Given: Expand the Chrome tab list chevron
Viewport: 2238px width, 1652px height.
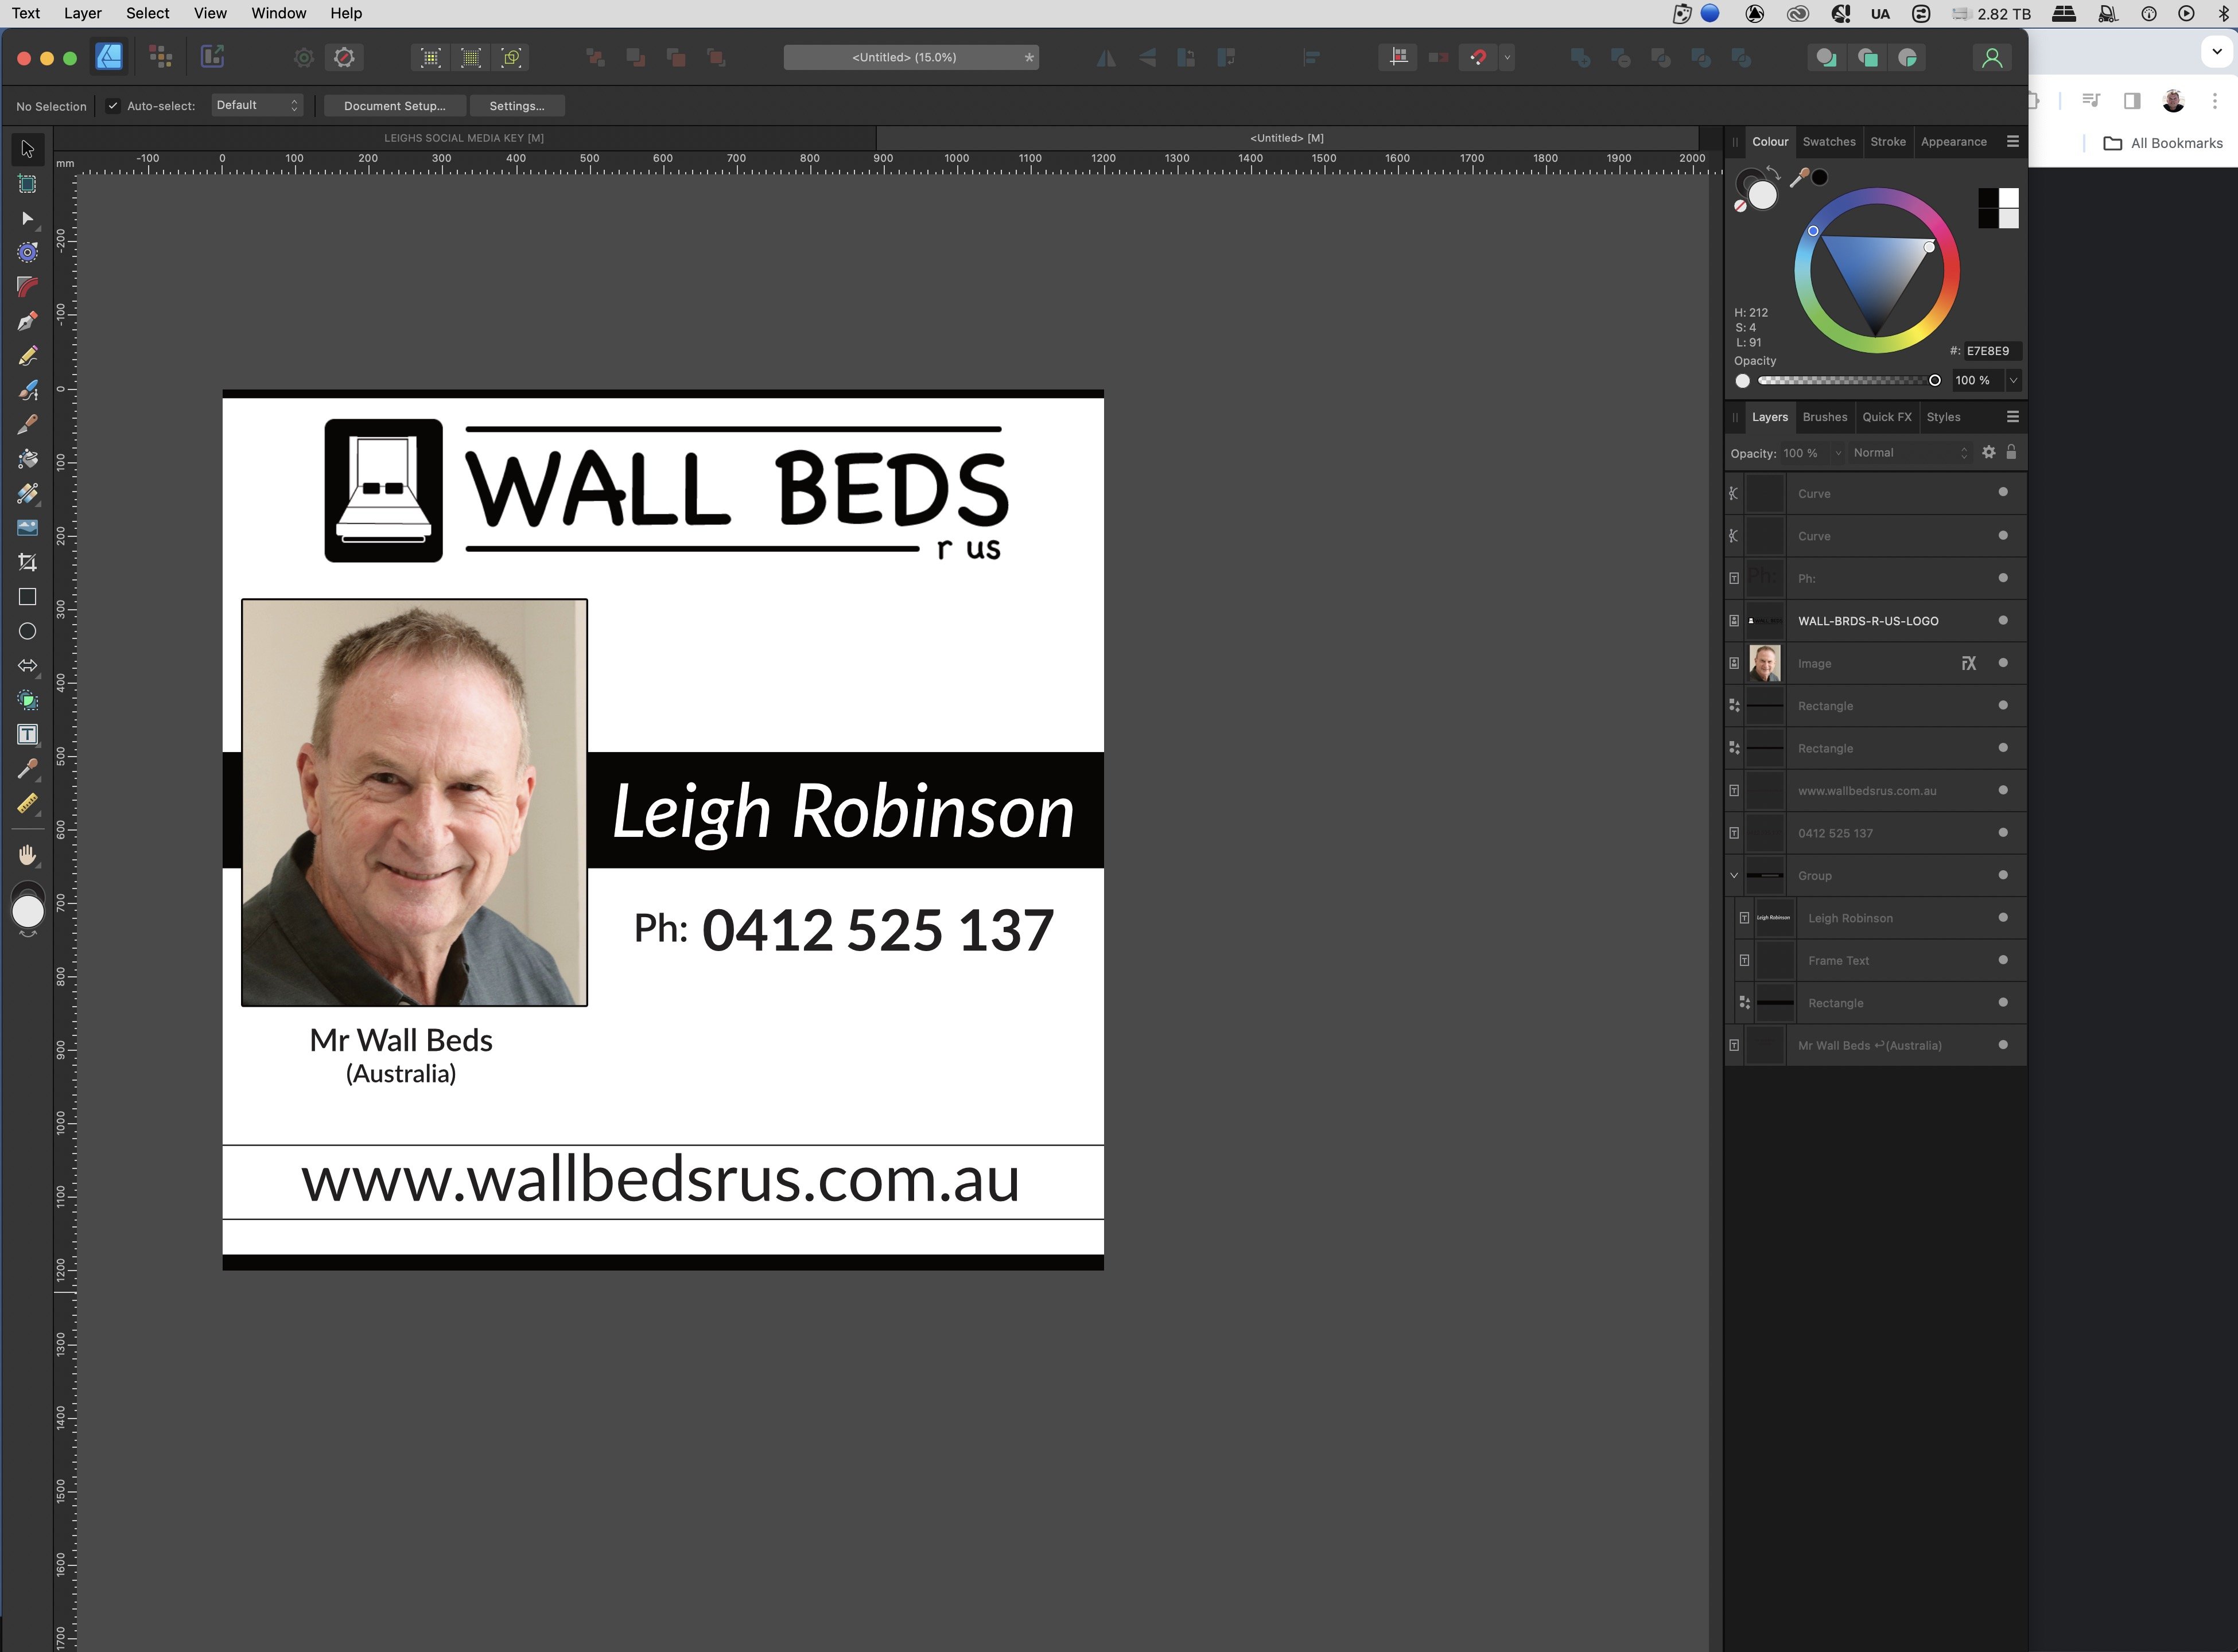Looking at the screenshot, I should (2217, 52).
